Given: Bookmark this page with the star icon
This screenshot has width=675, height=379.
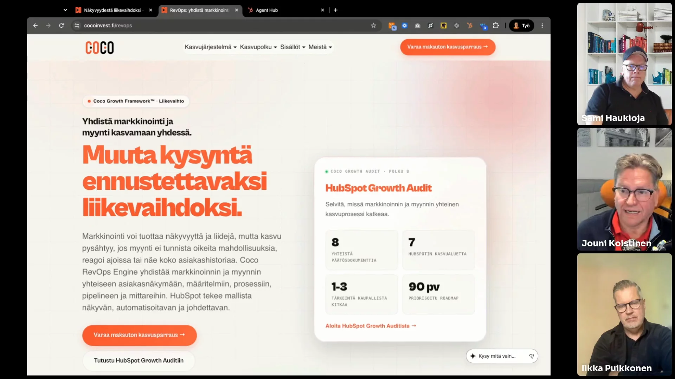Looking at the screenshot, I should point(373,26).
